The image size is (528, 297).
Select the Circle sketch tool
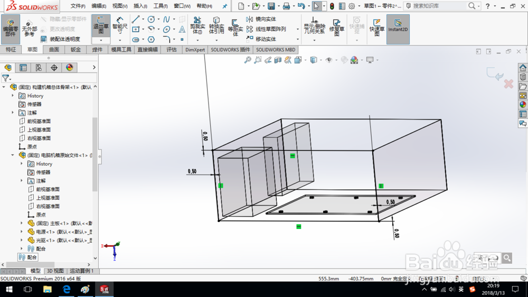[x=151, y=19]
